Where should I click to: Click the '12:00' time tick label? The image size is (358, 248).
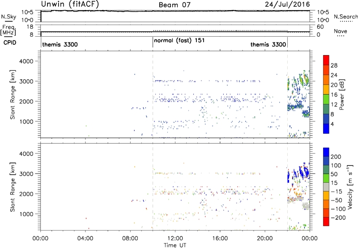click(175, 239)
